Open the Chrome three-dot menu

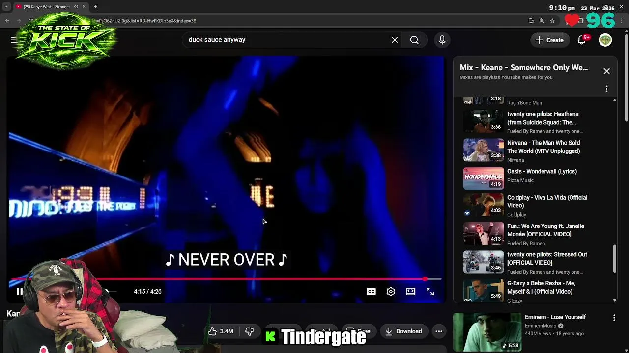click(622, 21)
